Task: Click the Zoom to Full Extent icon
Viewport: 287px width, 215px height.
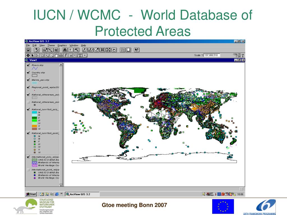Action: (85, 50)
